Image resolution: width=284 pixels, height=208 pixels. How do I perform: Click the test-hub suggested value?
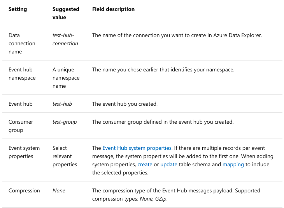(x=62, y=104)
